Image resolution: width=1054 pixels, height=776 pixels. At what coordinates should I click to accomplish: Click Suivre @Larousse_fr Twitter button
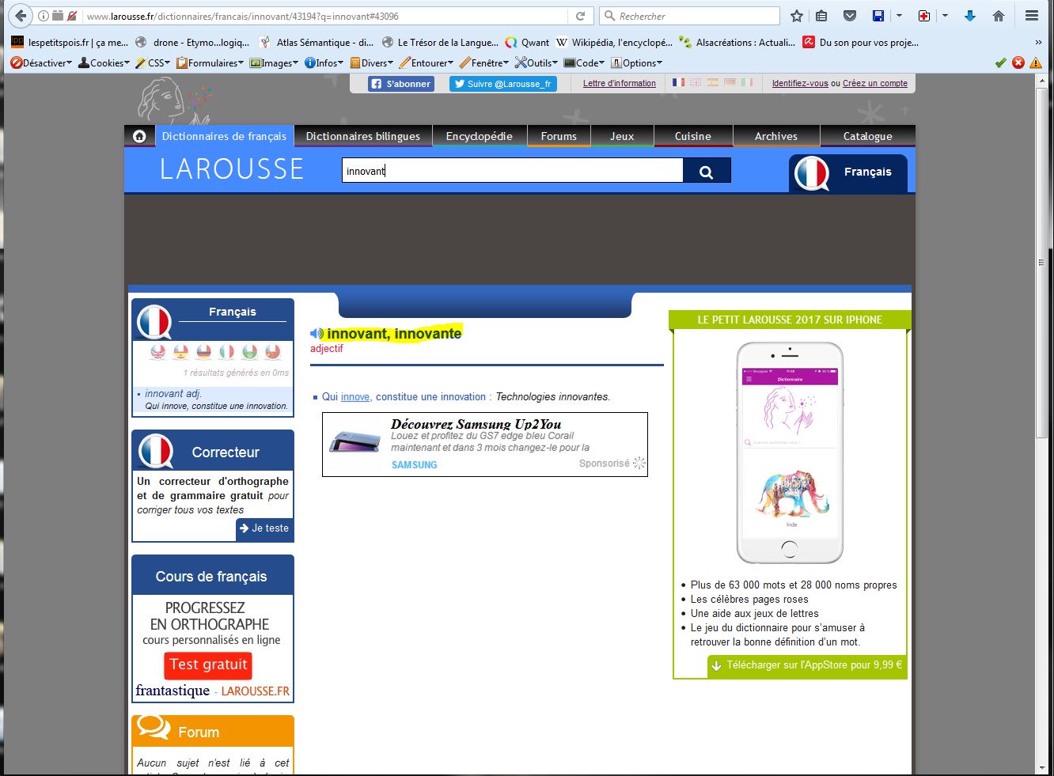click(x=503, y=83)
